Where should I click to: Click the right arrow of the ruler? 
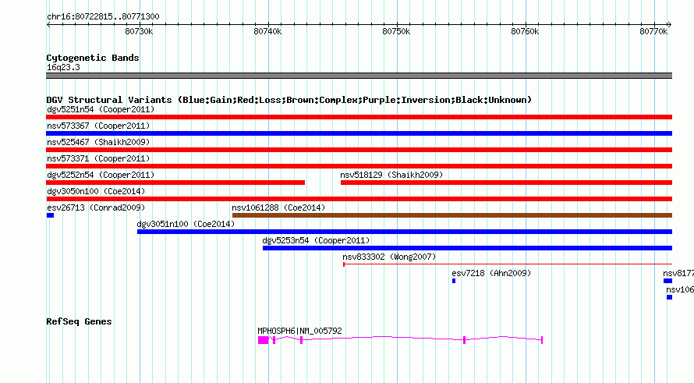(x=670, y=25)
